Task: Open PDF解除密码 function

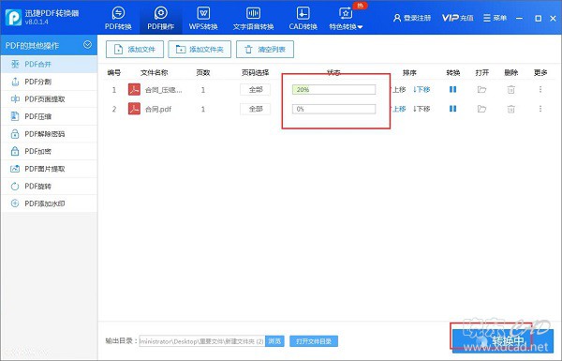Action: coord(49,134)
